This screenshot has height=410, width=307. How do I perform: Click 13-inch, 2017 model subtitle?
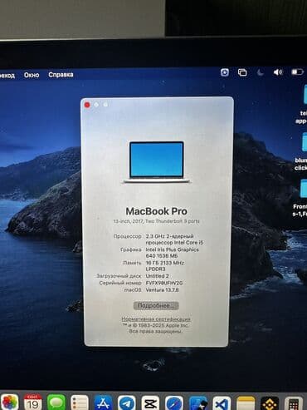(x=156, y=221)
